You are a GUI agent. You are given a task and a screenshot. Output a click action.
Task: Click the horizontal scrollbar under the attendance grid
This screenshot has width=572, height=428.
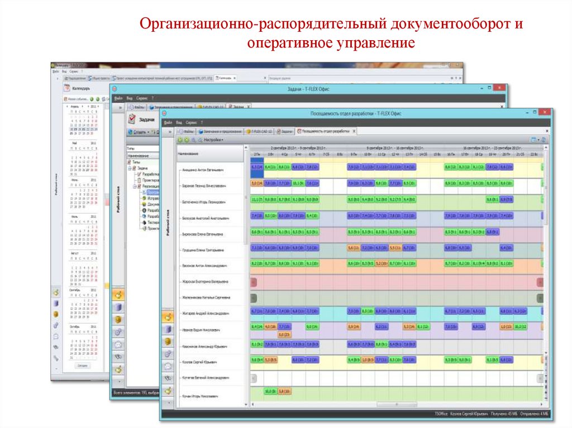[x=397, y=405]
